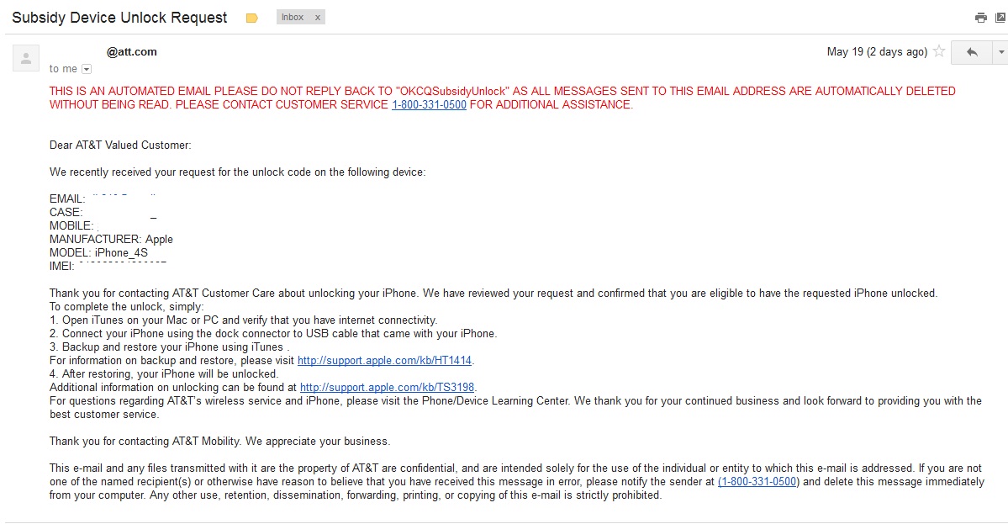Remove the Inbox label with x
The height and width of the screenshot is (524, 1008).
pos(317,18)
